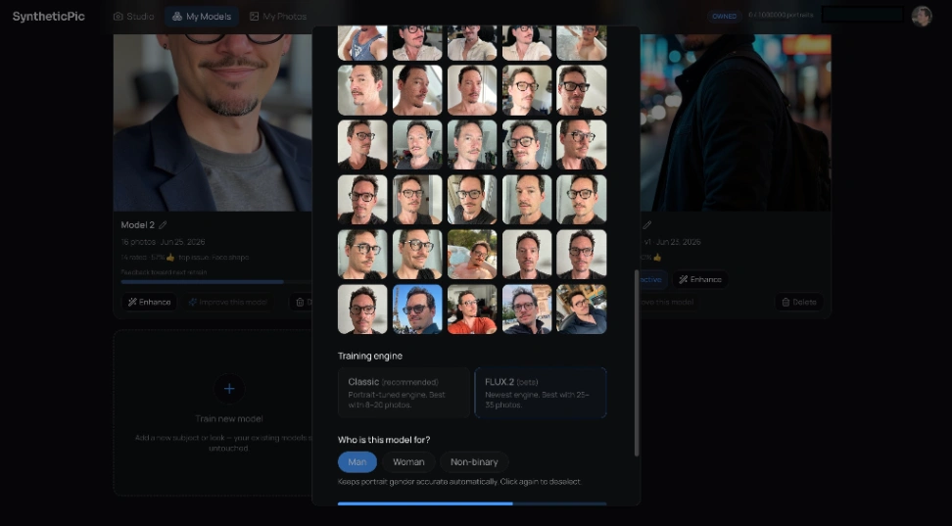The width and height of the screenshot is (952, 526).
Task: Click the plus icon to train new model
Action: (x=229, y=389)
